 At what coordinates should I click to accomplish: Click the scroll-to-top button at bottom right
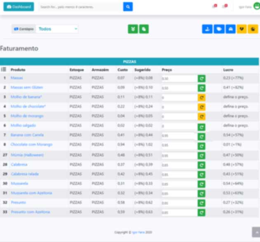click(x=255, y=232)
